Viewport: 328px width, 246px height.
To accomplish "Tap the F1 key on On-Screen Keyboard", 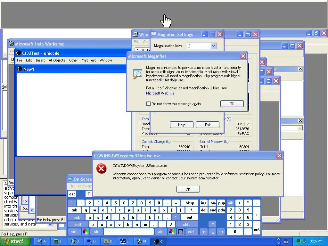I will (89, 194).
